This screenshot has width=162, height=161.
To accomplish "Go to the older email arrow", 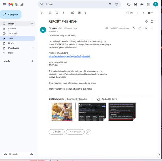I will click(x=143, y=13).
